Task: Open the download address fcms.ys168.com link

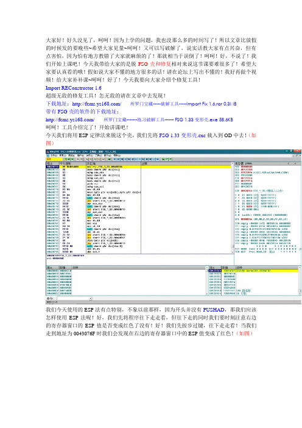Action: coord(96,104)
